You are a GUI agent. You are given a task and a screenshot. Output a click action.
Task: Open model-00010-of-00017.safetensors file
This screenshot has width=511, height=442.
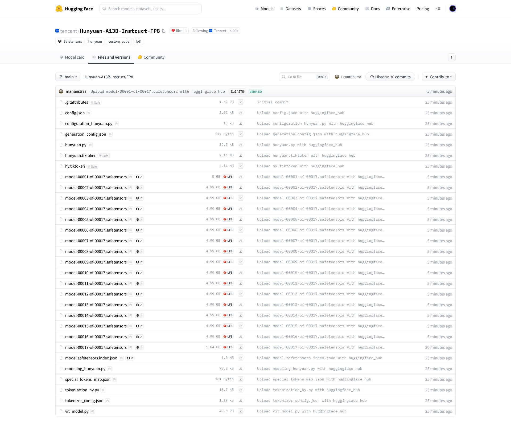coord(96,273)
